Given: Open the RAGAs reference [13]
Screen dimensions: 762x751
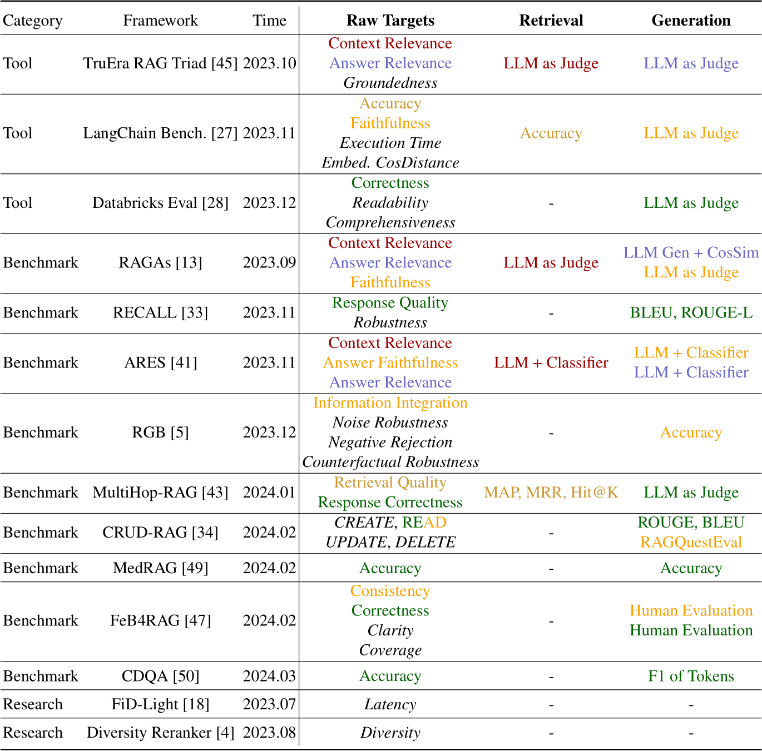Looking at the screenshot, I should point(189,262).
